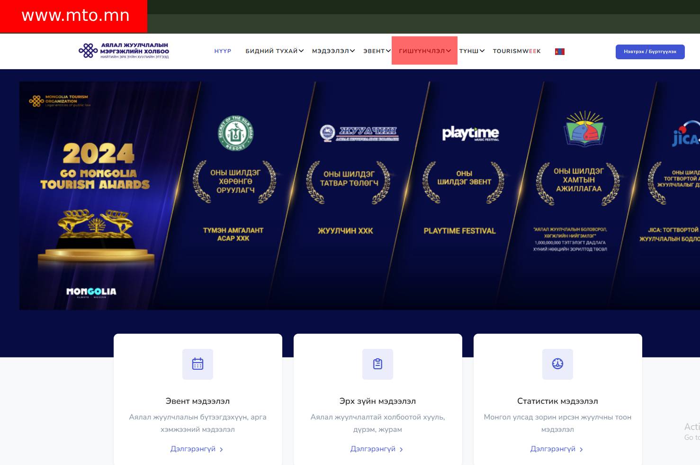Click the description under Эвент мэдээлэл
Viewport: 700px width, 465px height.
(197, 423)
